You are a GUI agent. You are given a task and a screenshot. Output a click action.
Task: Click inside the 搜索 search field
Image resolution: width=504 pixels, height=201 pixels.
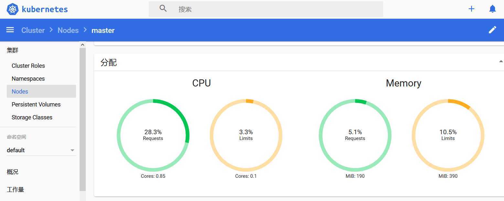tap(266, 9)
